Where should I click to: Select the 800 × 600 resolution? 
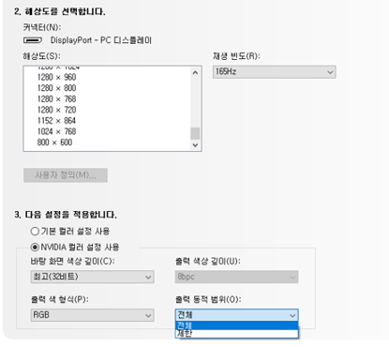pos(54,143)
